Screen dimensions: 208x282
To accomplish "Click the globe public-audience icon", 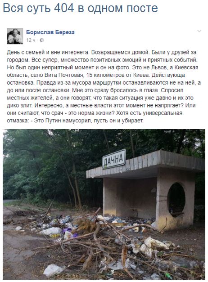I will coord(41,40).
